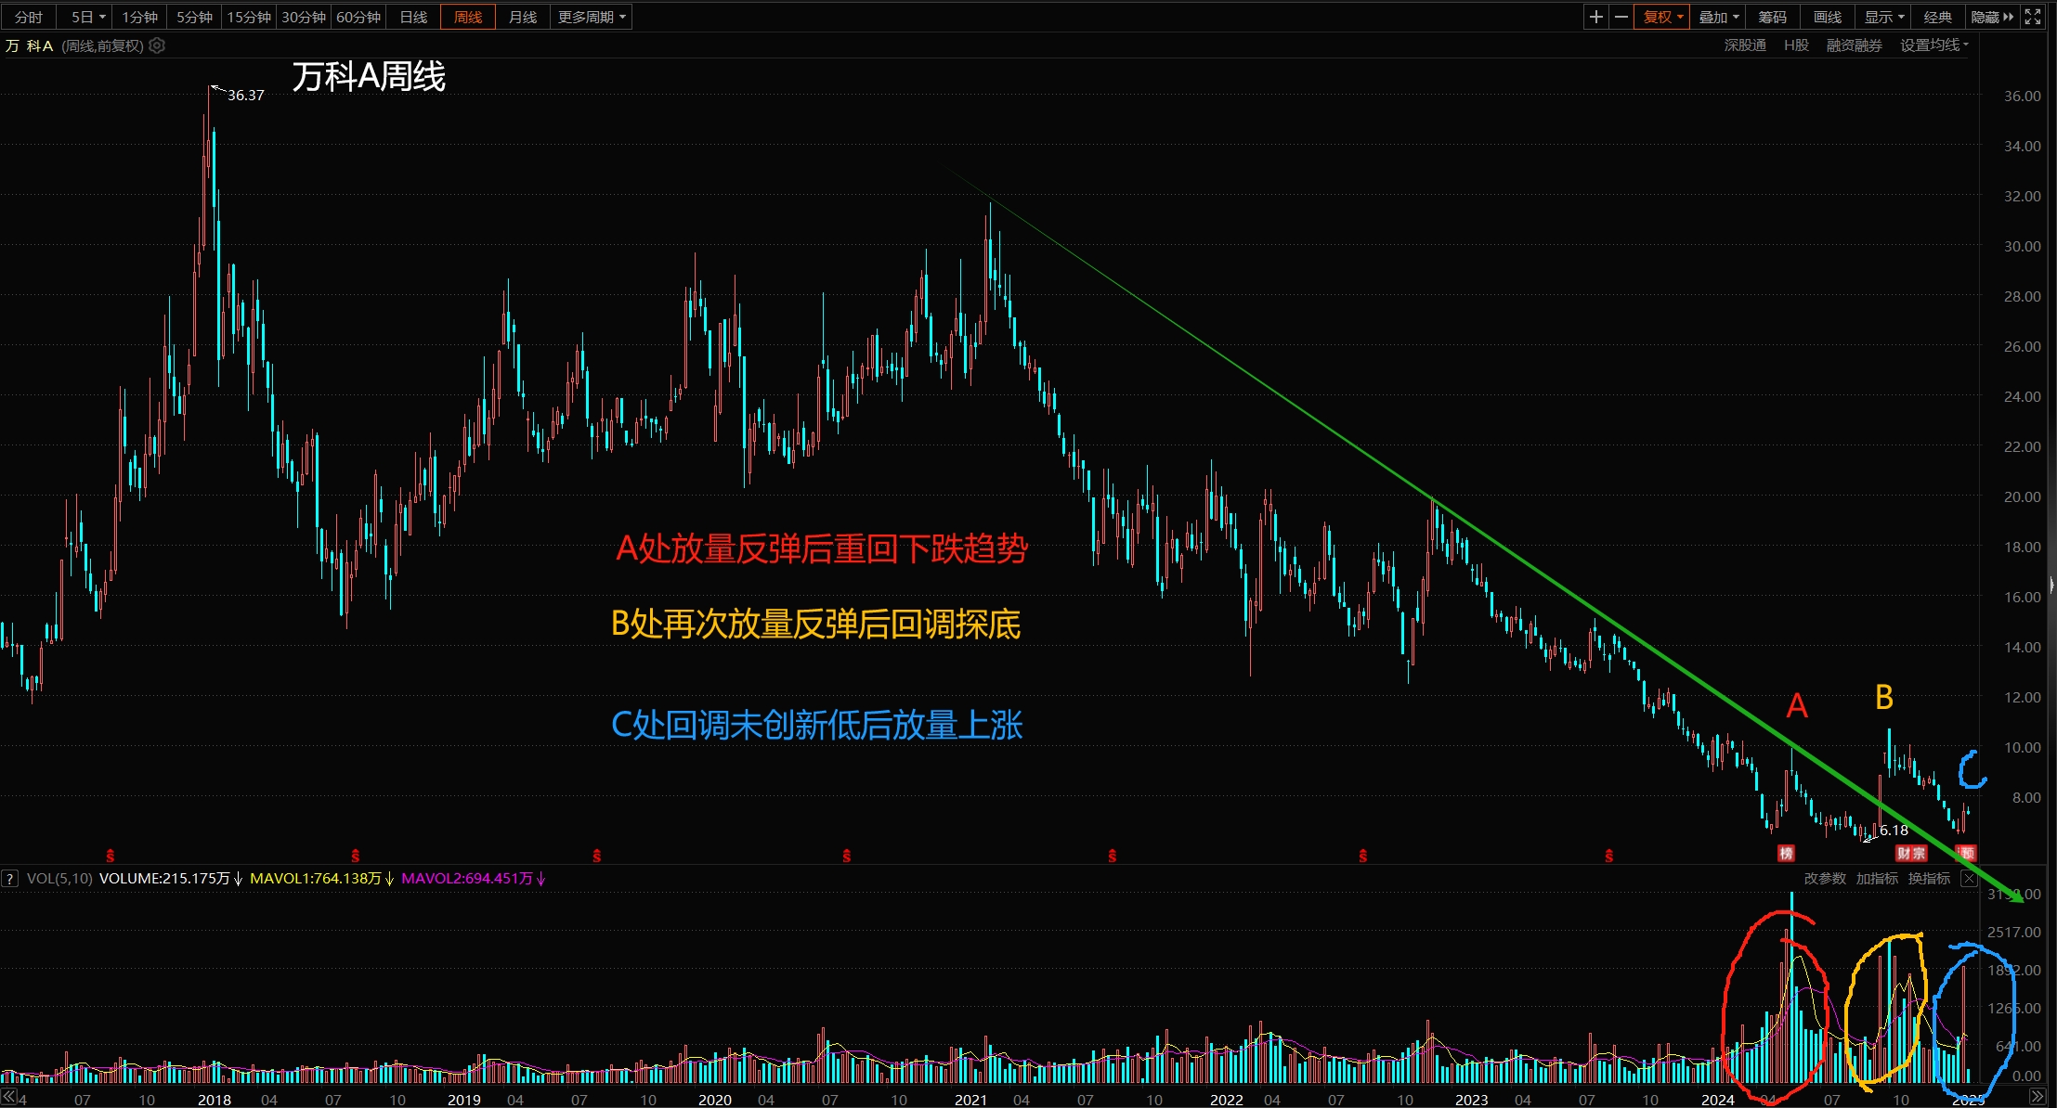Click the red S dividend marker near 2021-07

(x=1113, y=856)
